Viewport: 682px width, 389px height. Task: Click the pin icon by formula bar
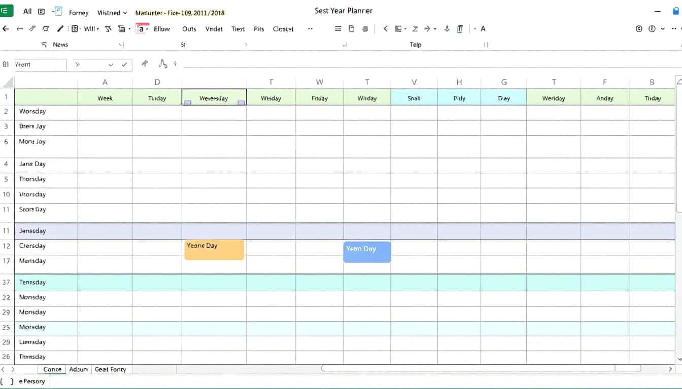pyautogui.click(x=145, y=63)
